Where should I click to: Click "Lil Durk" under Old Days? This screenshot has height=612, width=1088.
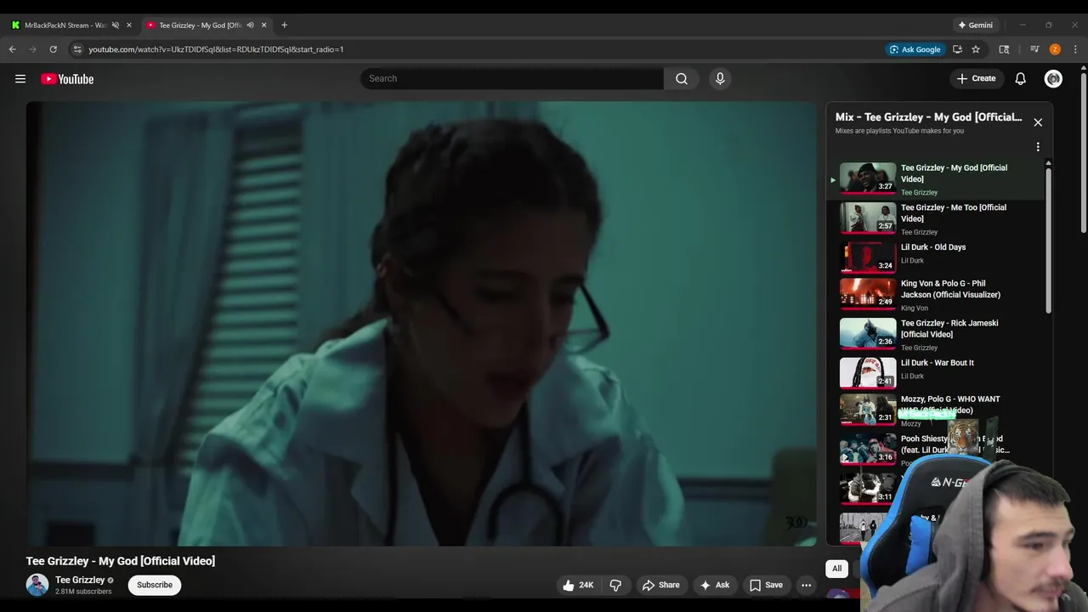tap(912, 261)
